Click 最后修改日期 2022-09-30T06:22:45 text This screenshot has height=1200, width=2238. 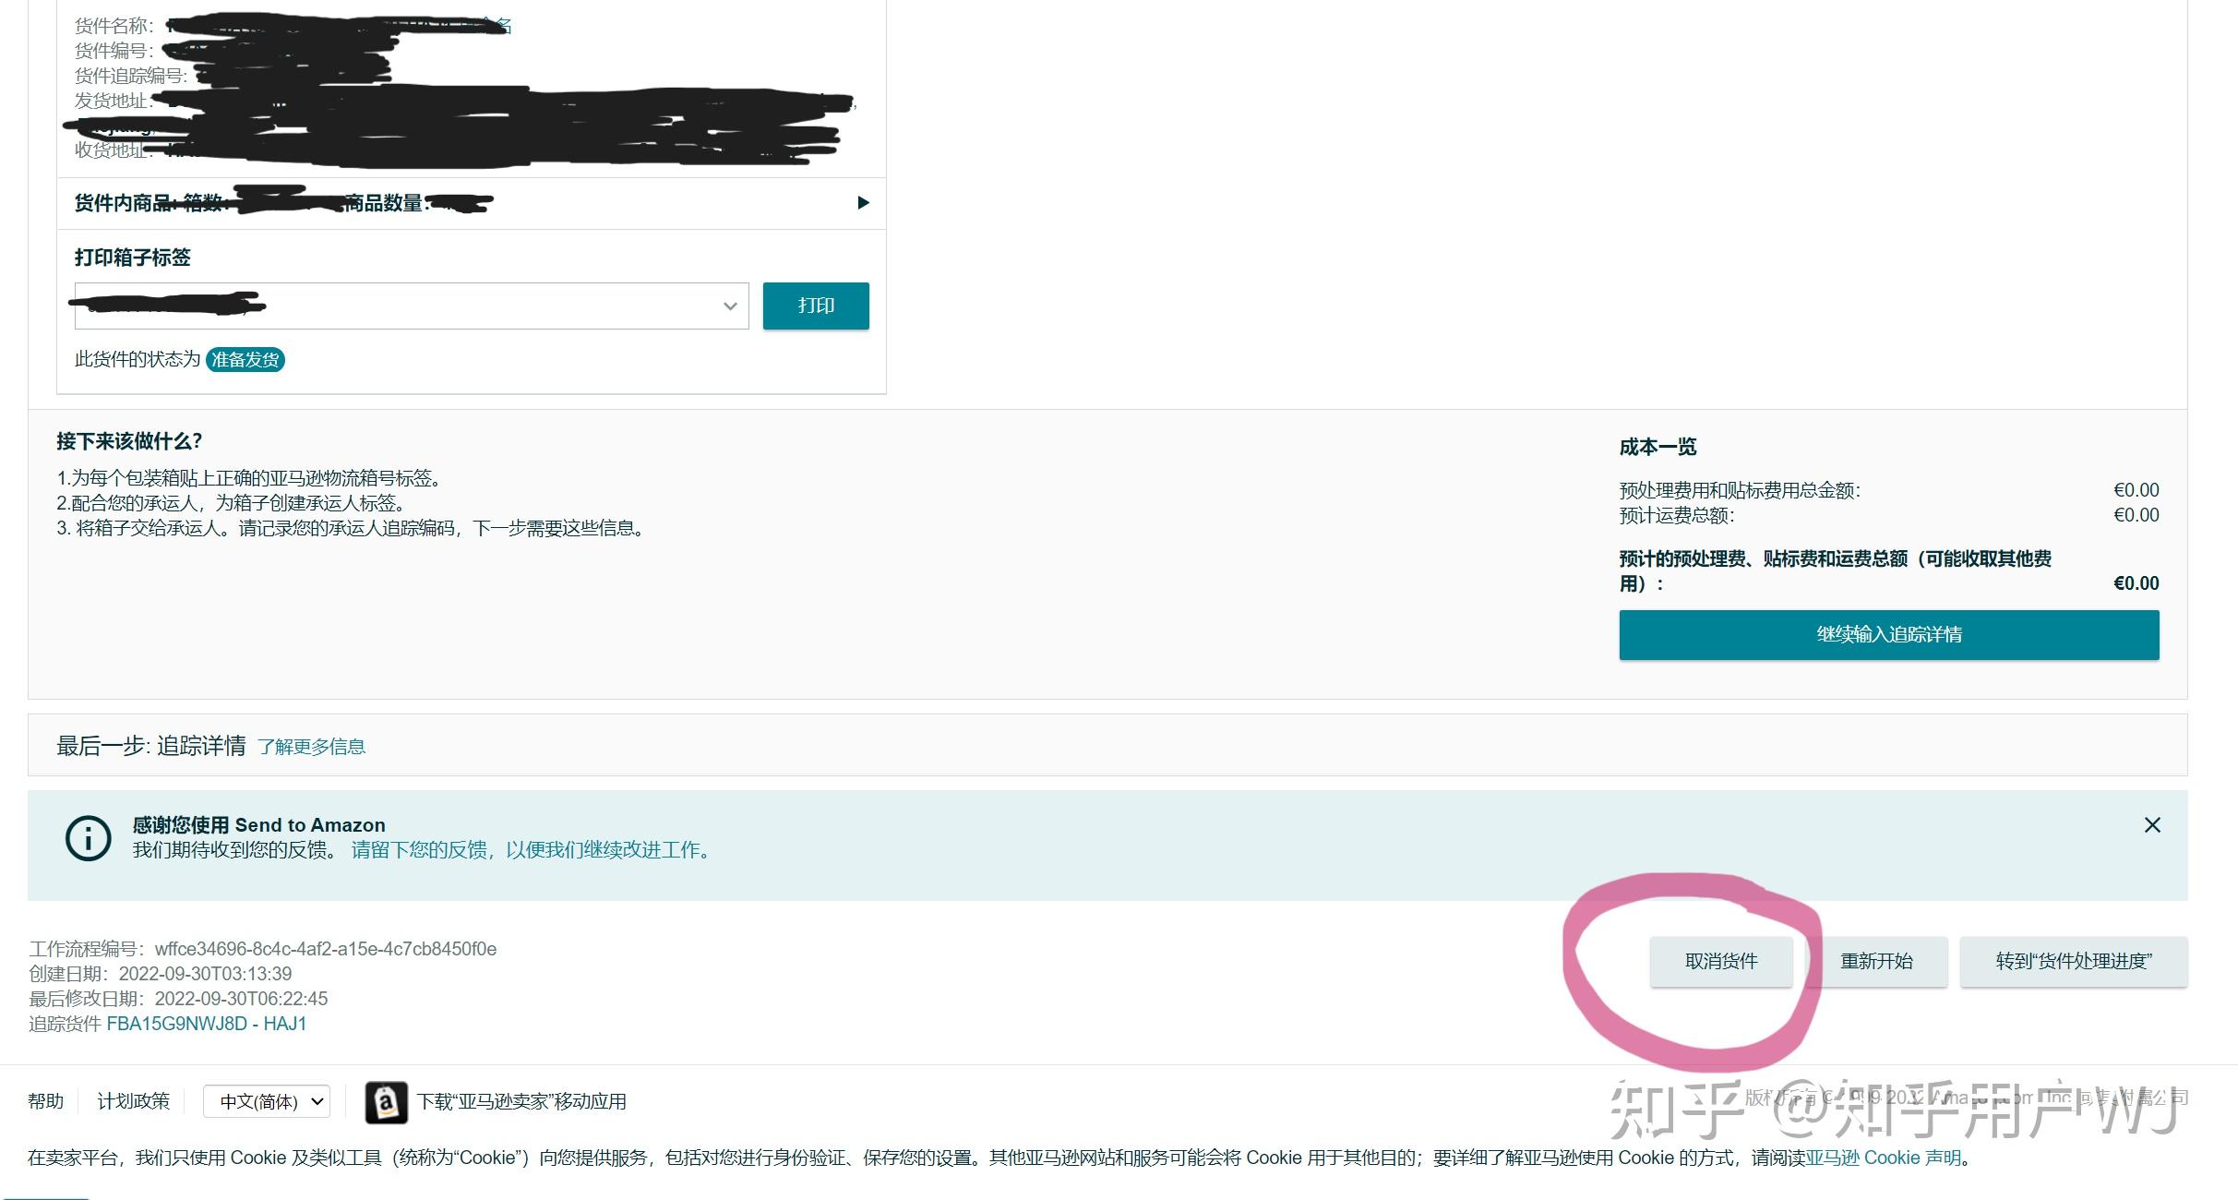click(x=178, y=999)
